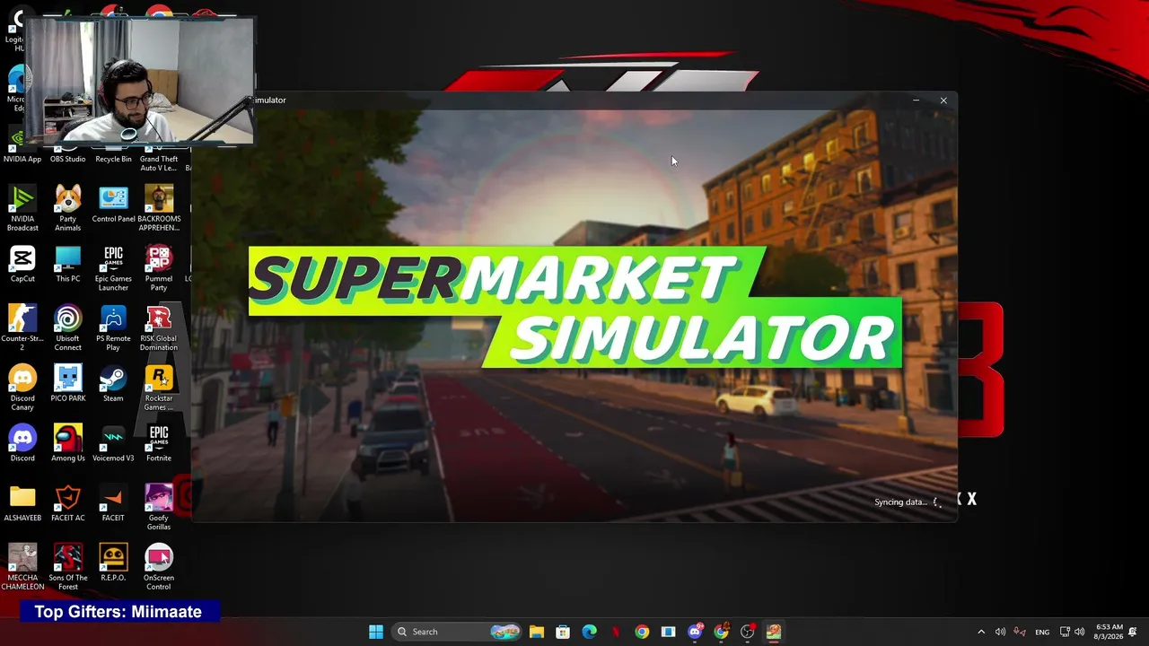Select the Pummel Party desktop icon
The width and height of the screenshot is (1149, 646).
159,268
